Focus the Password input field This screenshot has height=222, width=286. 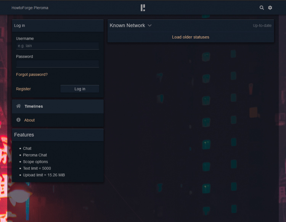click(57, 64)
